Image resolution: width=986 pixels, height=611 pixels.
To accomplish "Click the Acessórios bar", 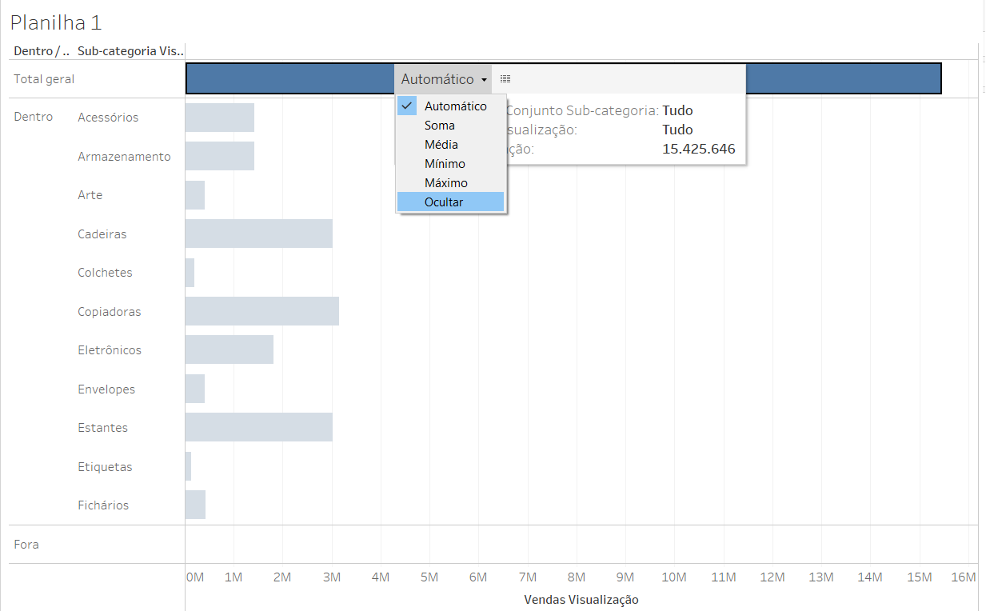I will click(x=220, y=118).
